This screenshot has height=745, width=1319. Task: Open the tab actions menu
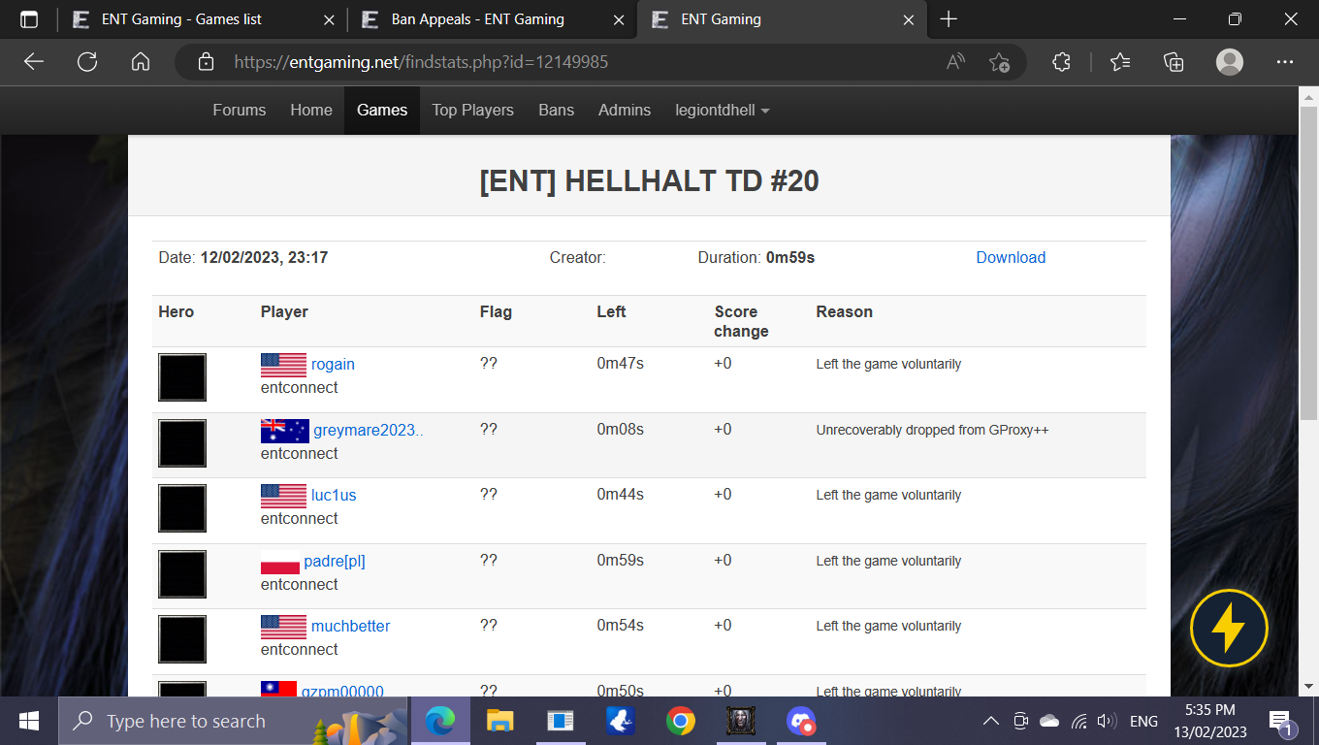coord(29,19)
